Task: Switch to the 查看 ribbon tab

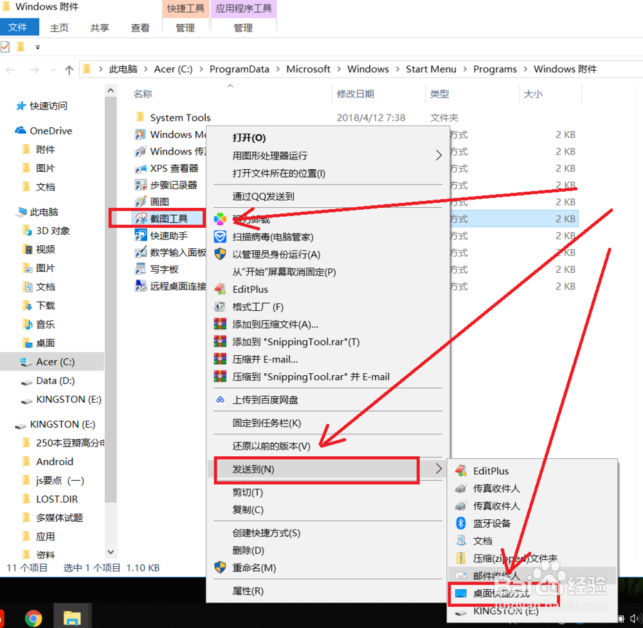Action: coord(140,28)
